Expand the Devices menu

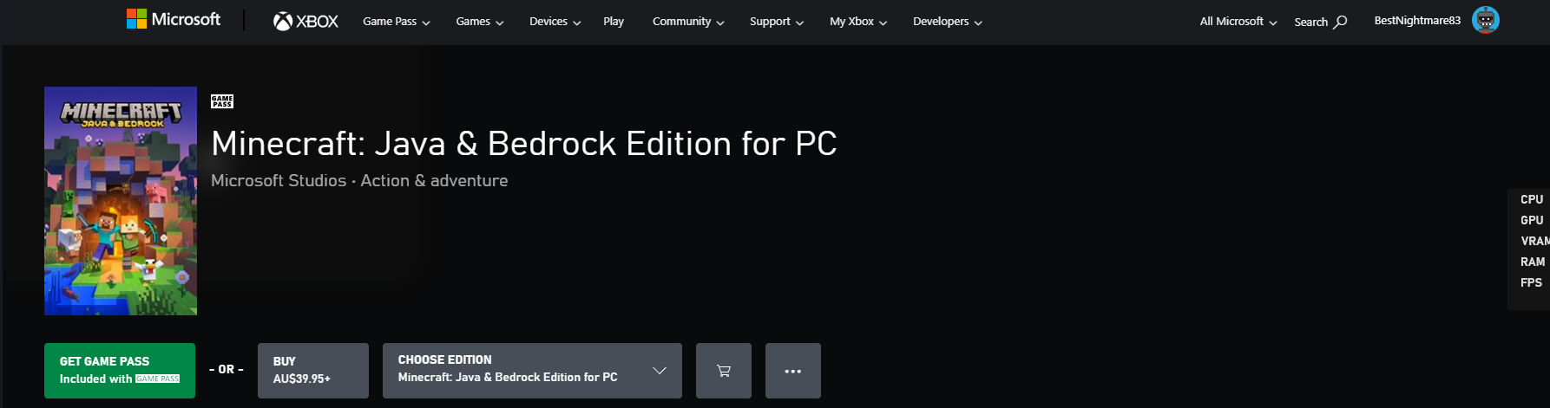pos(555,22)
